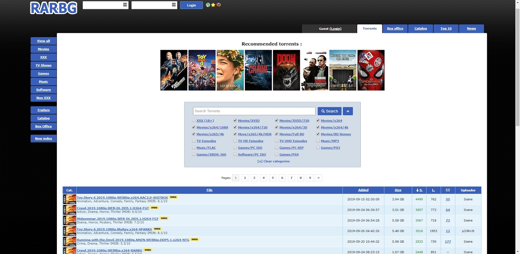
Task: Uncheck the Movies/x265/4k checkbox
Action: (194, 134)
